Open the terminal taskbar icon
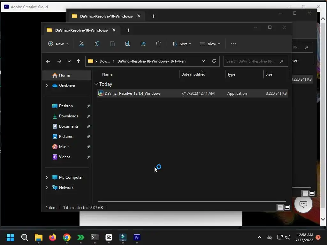This screenshot has height=245, width=327. coord(95,237)
